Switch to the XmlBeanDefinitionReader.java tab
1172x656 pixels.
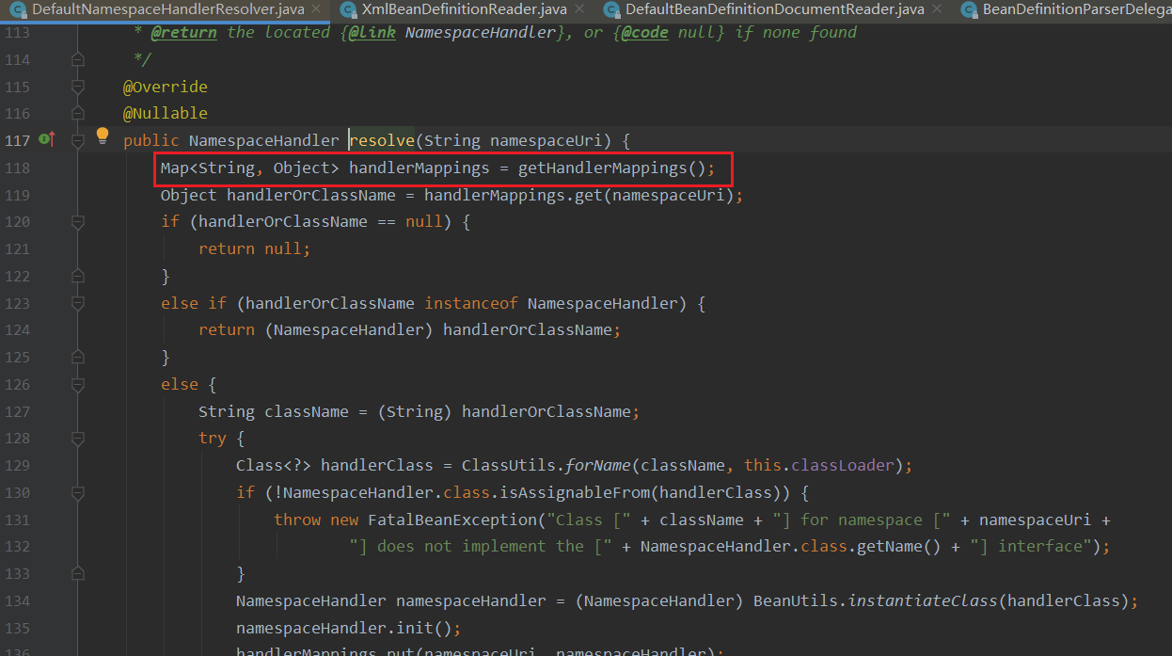(464, 9)
